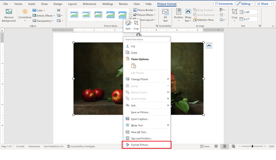This screenshot has width=276, height=160.
Task: Click Text Predictions: On status
Action: tap(53, 146)
